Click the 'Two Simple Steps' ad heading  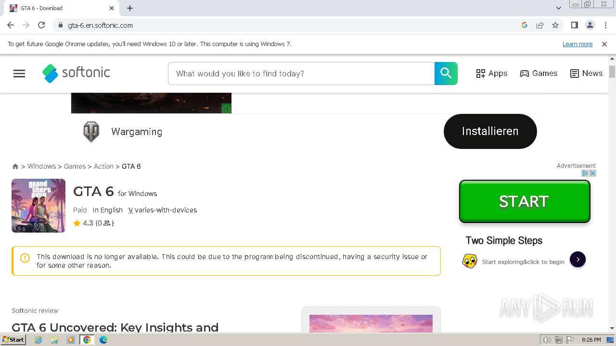(x=504, y=241)
